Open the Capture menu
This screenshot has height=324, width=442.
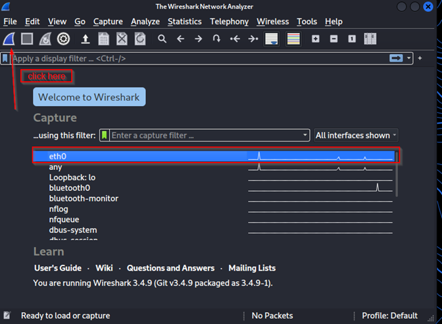pos(108,22)
